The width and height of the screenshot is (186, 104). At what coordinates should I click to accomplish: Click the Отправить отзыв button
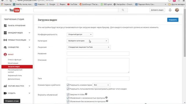(12, 101)
